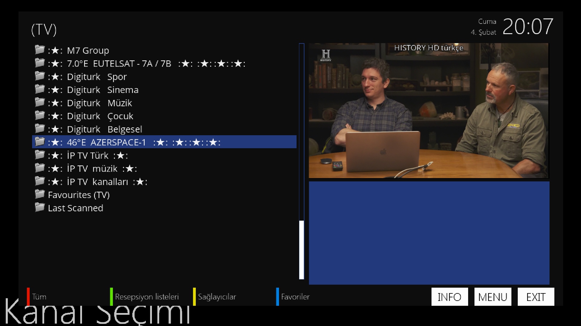
Task: Click yellow Sağlayıcılar button
Action: [215, 297]
